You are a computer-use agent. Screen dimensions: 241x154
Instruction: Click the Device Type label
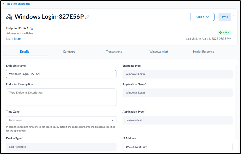pos(14,138)
